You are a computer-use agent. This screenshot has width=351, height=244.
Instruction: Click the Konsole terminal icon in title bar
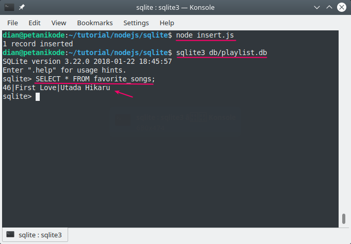click(x=9, y=7)
